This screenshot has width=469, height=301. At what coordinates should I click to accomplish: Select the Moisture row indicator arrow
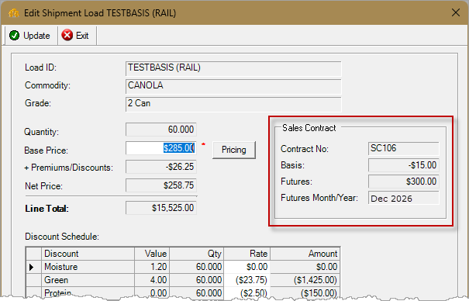pos(32,267)
